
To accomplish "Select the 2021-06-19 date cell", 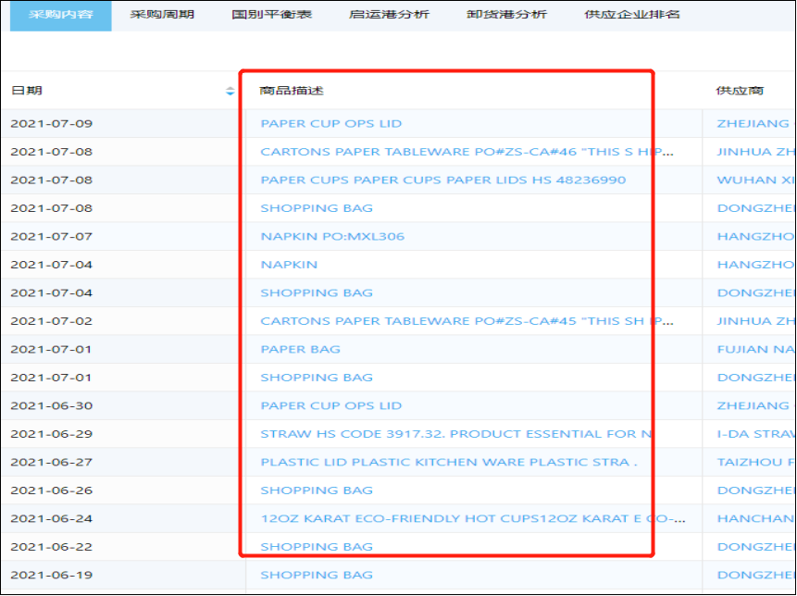I will coord(51,575).
